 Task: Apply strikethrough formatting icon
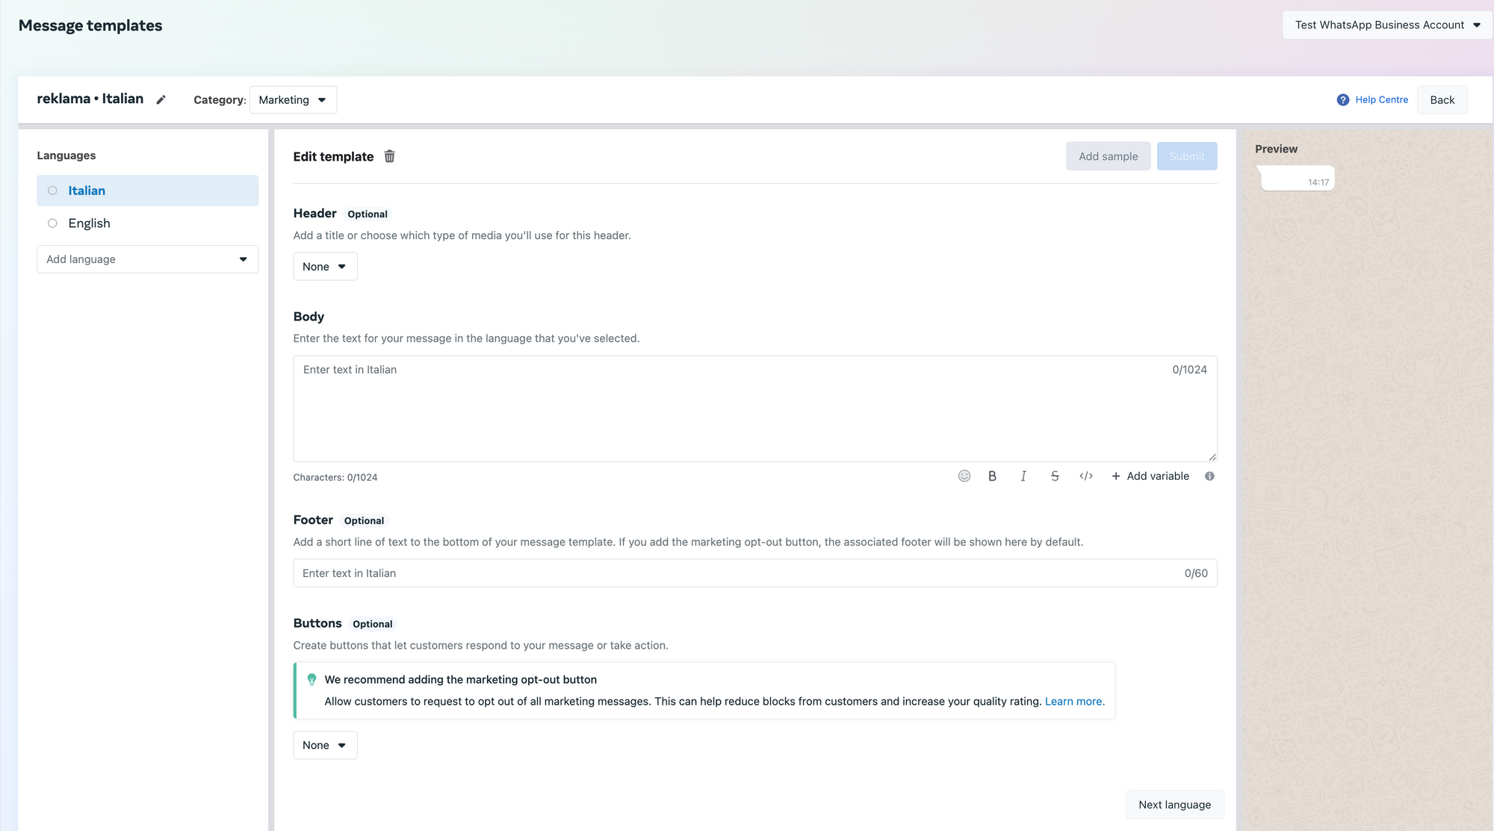1055,476
